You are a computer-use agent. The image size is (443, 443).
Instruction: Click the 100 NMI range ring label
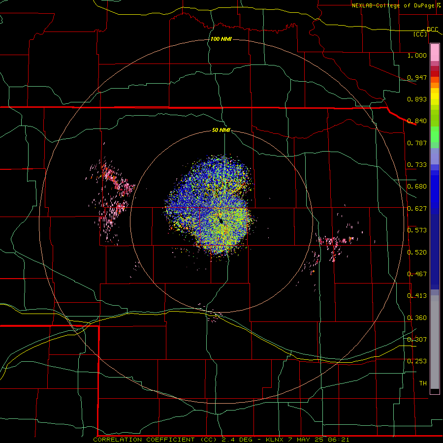tap(221, 39)
